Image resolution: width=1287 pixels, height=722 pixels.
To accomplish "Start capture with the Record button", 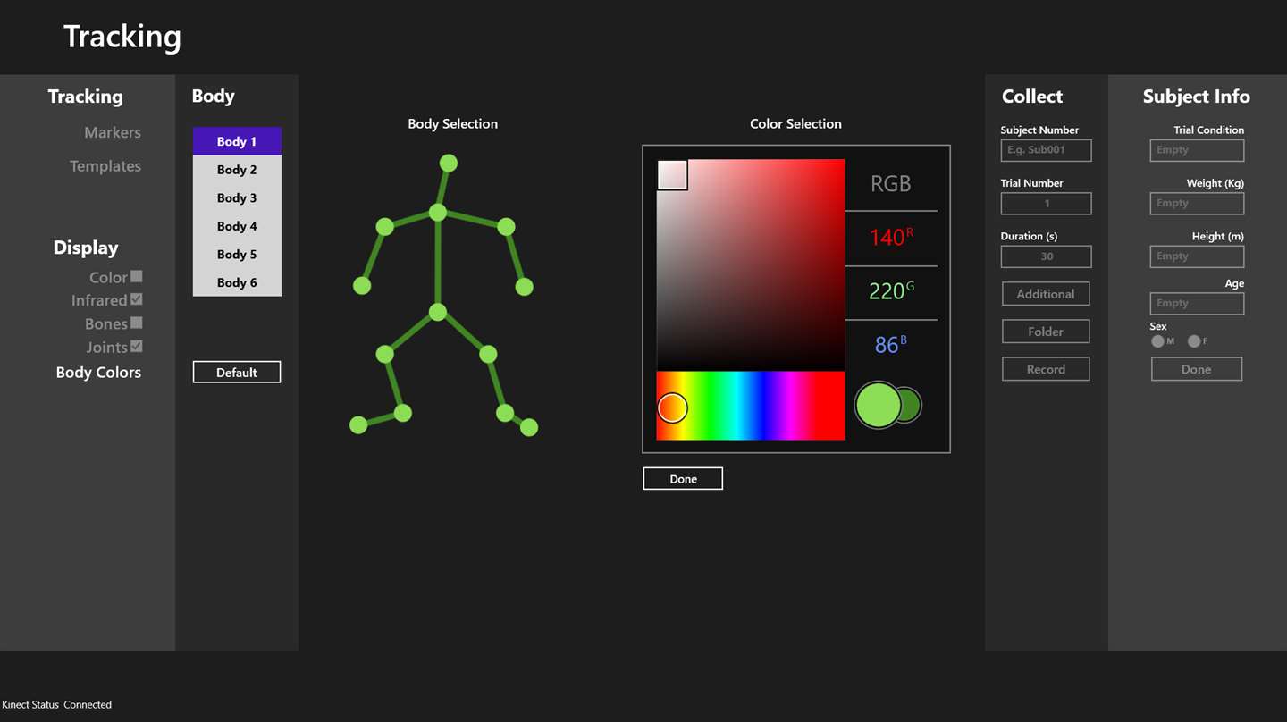I will pos(1046,369).
